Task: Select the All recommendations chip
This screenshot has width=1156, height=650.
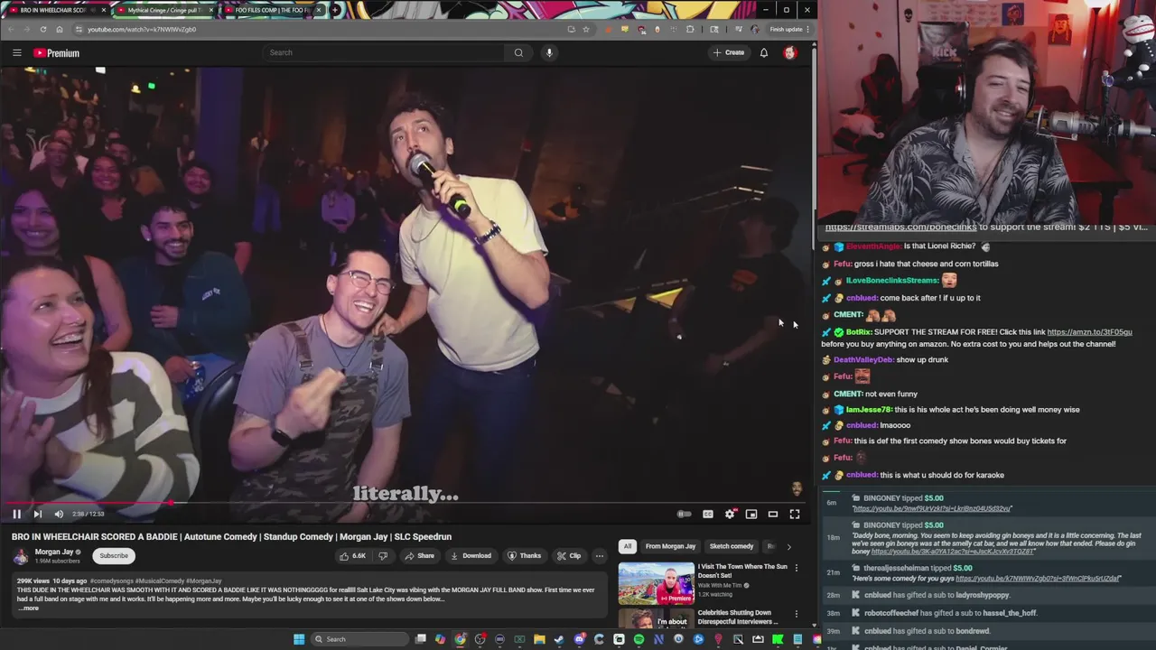Action: click(627, 546)
